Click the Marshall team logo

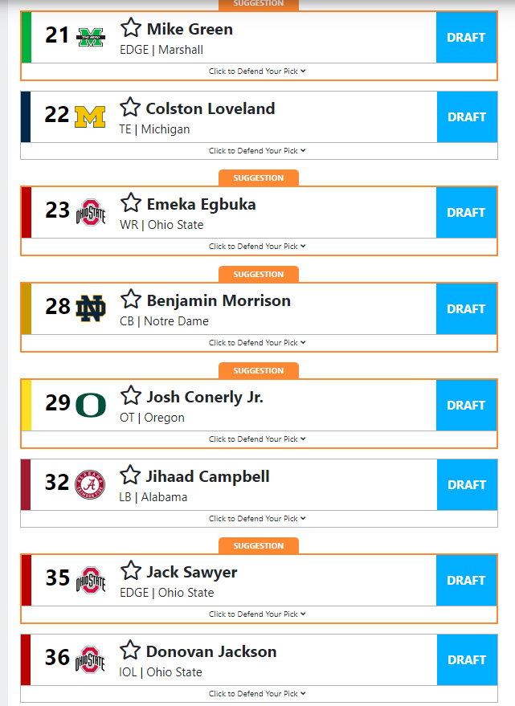[90, 37]
